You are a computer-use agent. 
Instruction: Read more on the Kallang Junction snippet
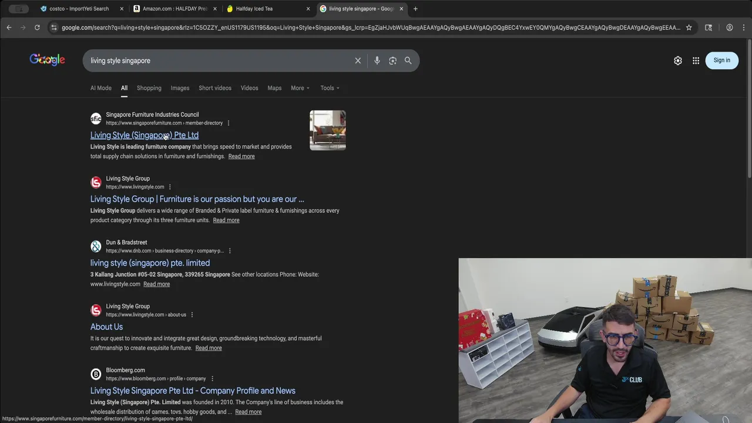156,284
